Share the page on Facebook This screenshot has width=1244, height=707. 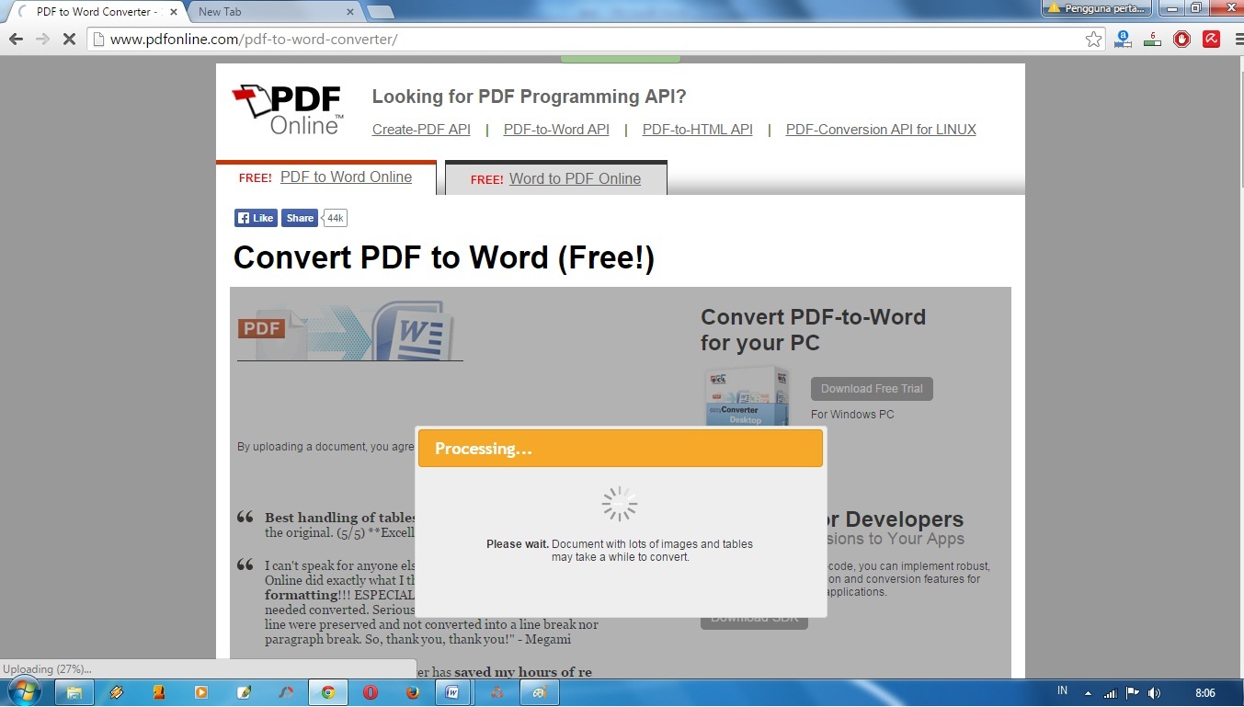[300, 218]
